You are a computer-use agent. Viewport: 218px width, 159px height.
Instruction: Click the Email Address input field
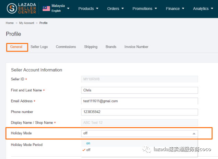(x=139, y=101)
